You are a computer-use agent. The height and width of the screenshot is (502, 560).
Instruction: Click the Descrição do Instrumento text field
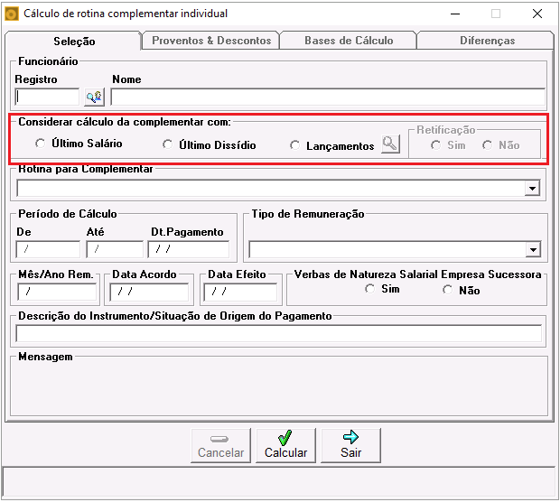point(278,334)
